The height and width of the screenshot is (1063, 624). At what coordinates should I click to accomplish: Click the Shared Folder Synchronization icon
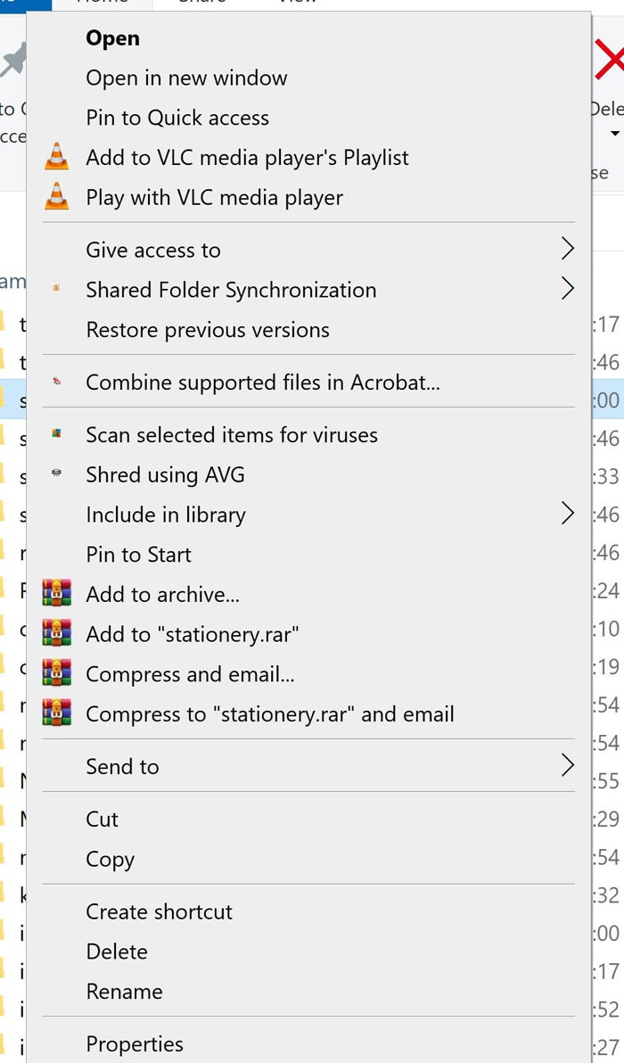click(57, 288)
